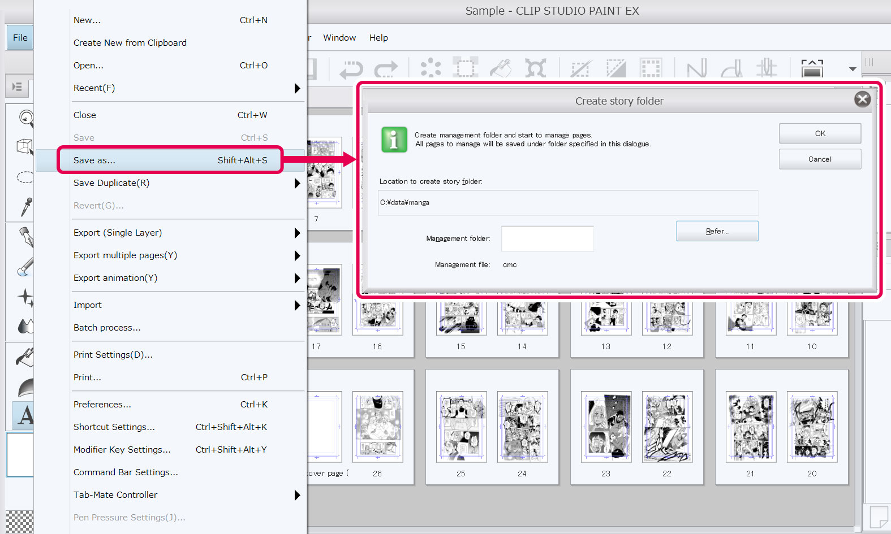Toggle Snap to Grid icon
891x534 pixels.
coord(767,68)
